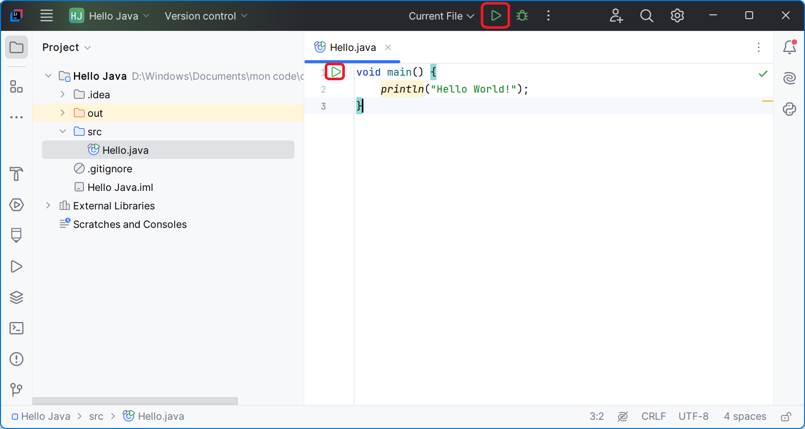The image size is (805, 429).
Task: Switch to the Hello.java editor tab
Action: (353, 47)
